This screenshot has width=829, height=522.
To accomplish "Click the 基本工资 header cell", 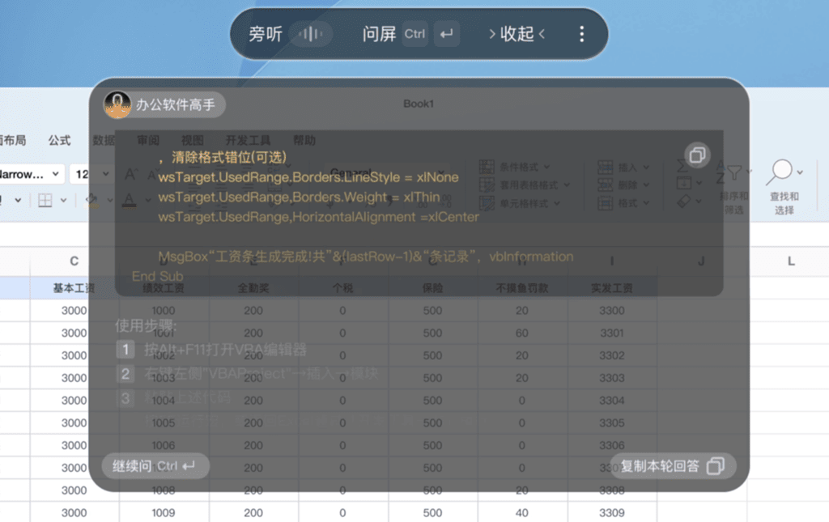I will (74, 288).
